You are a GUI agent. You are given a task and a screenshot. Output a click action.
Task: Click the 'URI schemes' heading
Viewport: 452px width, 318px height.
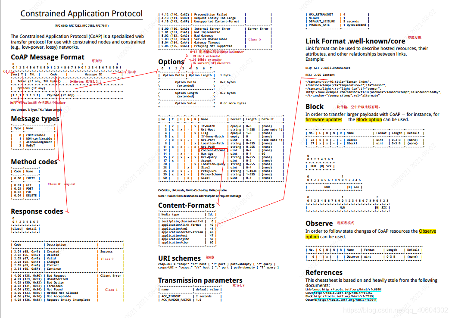tap(179, 258)
